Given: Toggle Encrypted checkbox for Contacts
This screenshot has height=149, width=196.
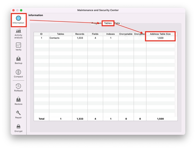Looking at the screenshot, I should point(140,38).
